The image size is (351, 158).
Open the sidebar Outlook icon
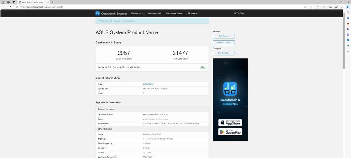click(x=348, y=40)
